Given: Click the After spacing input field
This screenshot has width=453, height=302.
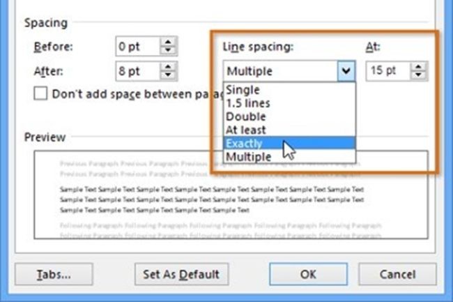Looking at the screenshot, I should point(137,71).
